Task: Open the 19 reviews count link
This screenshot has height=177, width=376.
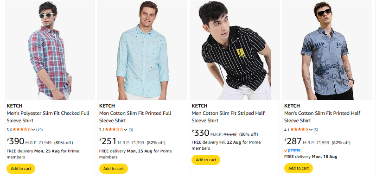Action: coord(39,130)
